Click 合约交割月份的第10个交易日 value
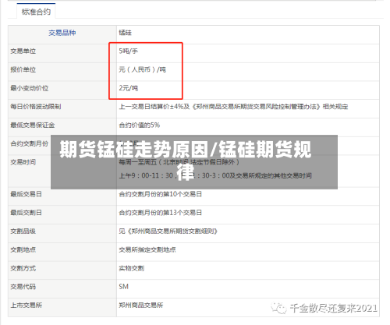Viewport: 390px width, 325px height. 161,194
